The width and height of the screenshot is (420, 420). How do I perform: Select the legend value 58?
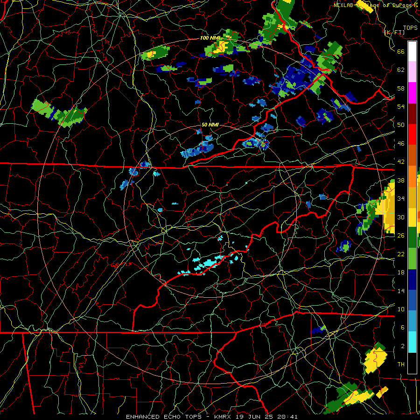click(x=401, y=88)
